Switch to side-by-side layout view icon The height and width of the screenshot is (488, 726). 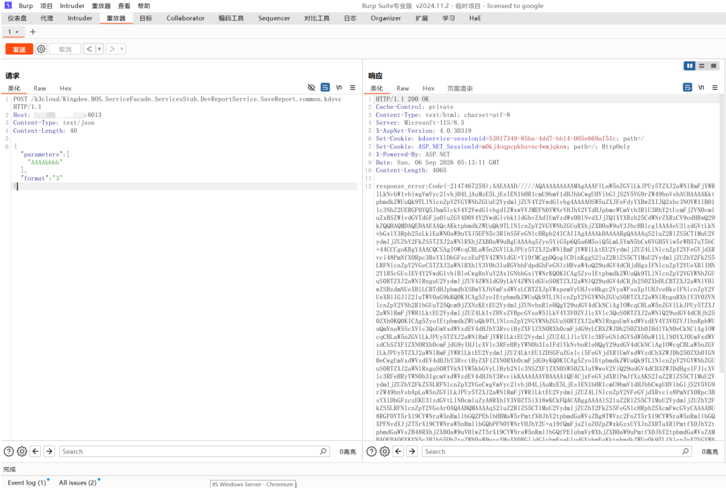[x=690, y=66]
